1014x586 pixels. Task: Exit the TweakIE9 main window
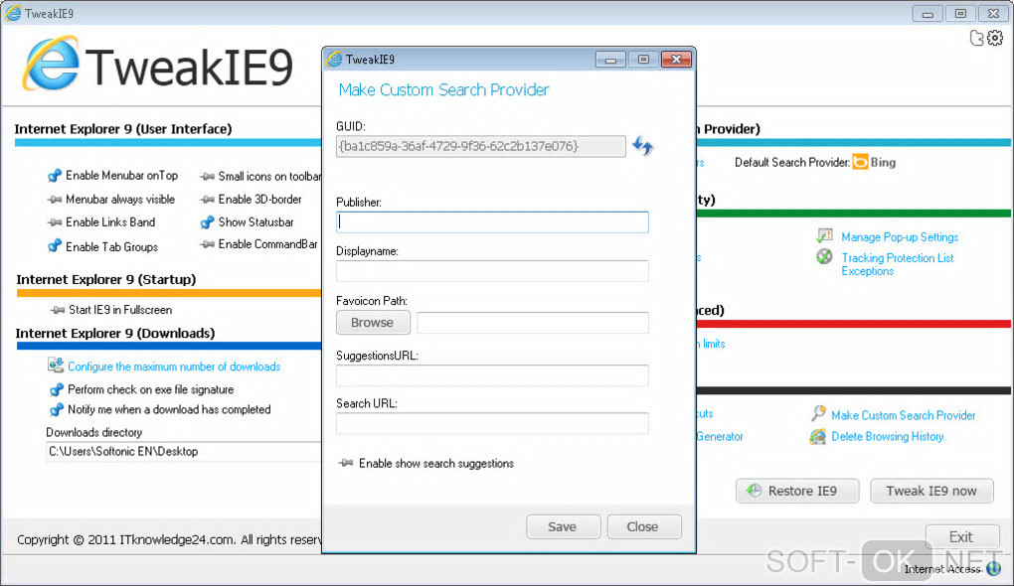[961, 537]
